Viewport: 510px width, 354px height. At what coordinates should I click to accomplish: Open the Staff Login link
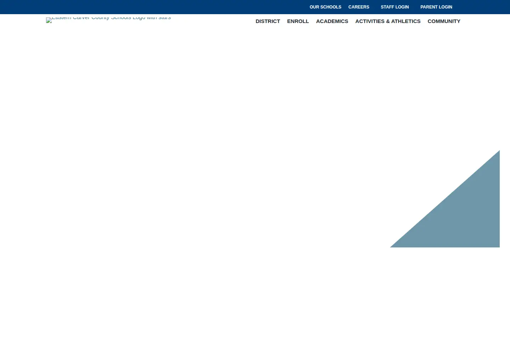pyautogui.click(x=395, y=7)
